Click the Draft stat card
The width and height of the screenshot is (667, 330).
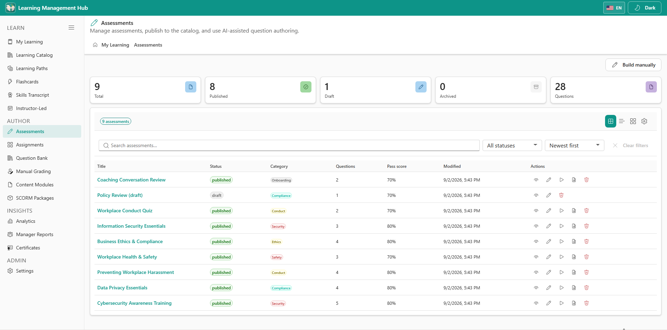click(375, 90)
